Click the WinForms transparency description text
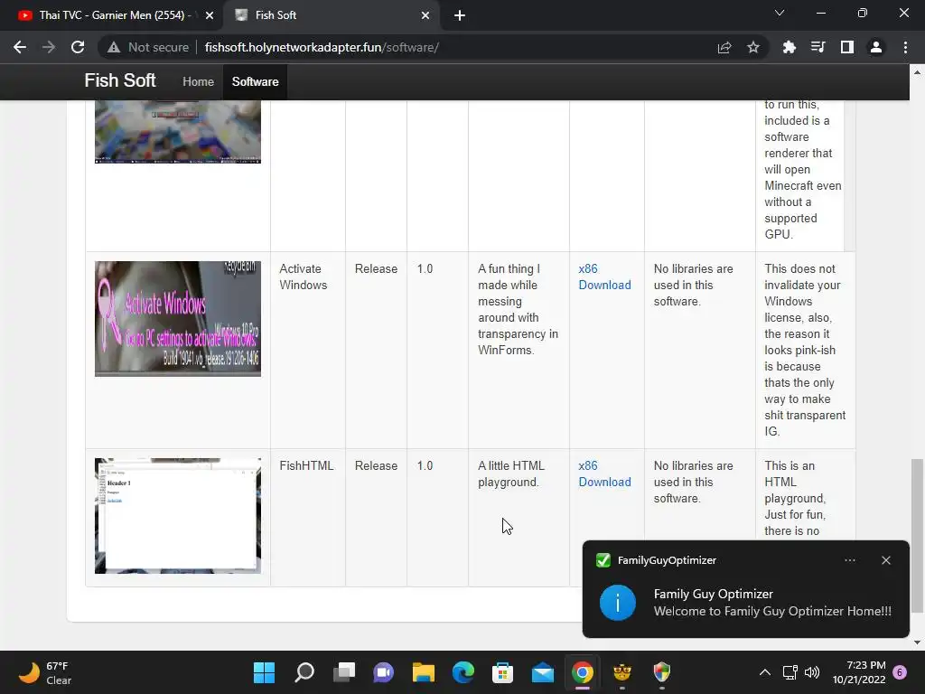Screen dimensions: 925x694 pyautogui.click(x=518, y=309)
